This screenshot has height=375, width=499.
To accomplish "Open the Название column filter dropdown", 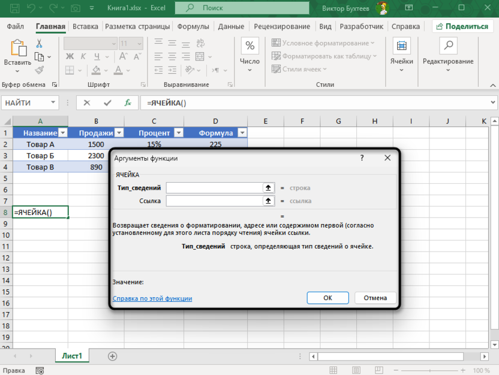I will click(62, 133).
